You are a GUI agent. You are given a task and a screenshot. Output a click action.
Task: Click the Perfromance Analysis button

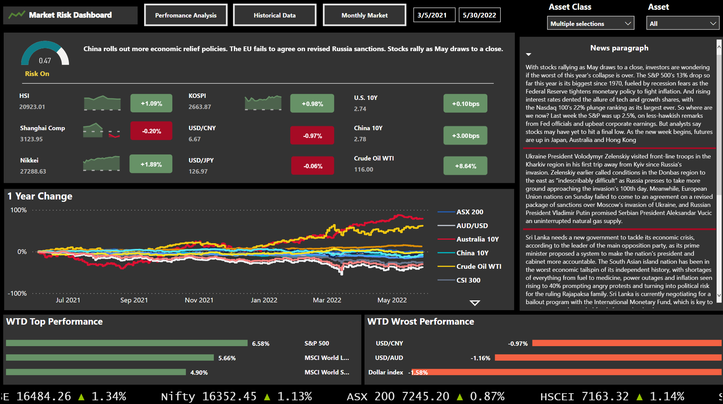(185, 15)
